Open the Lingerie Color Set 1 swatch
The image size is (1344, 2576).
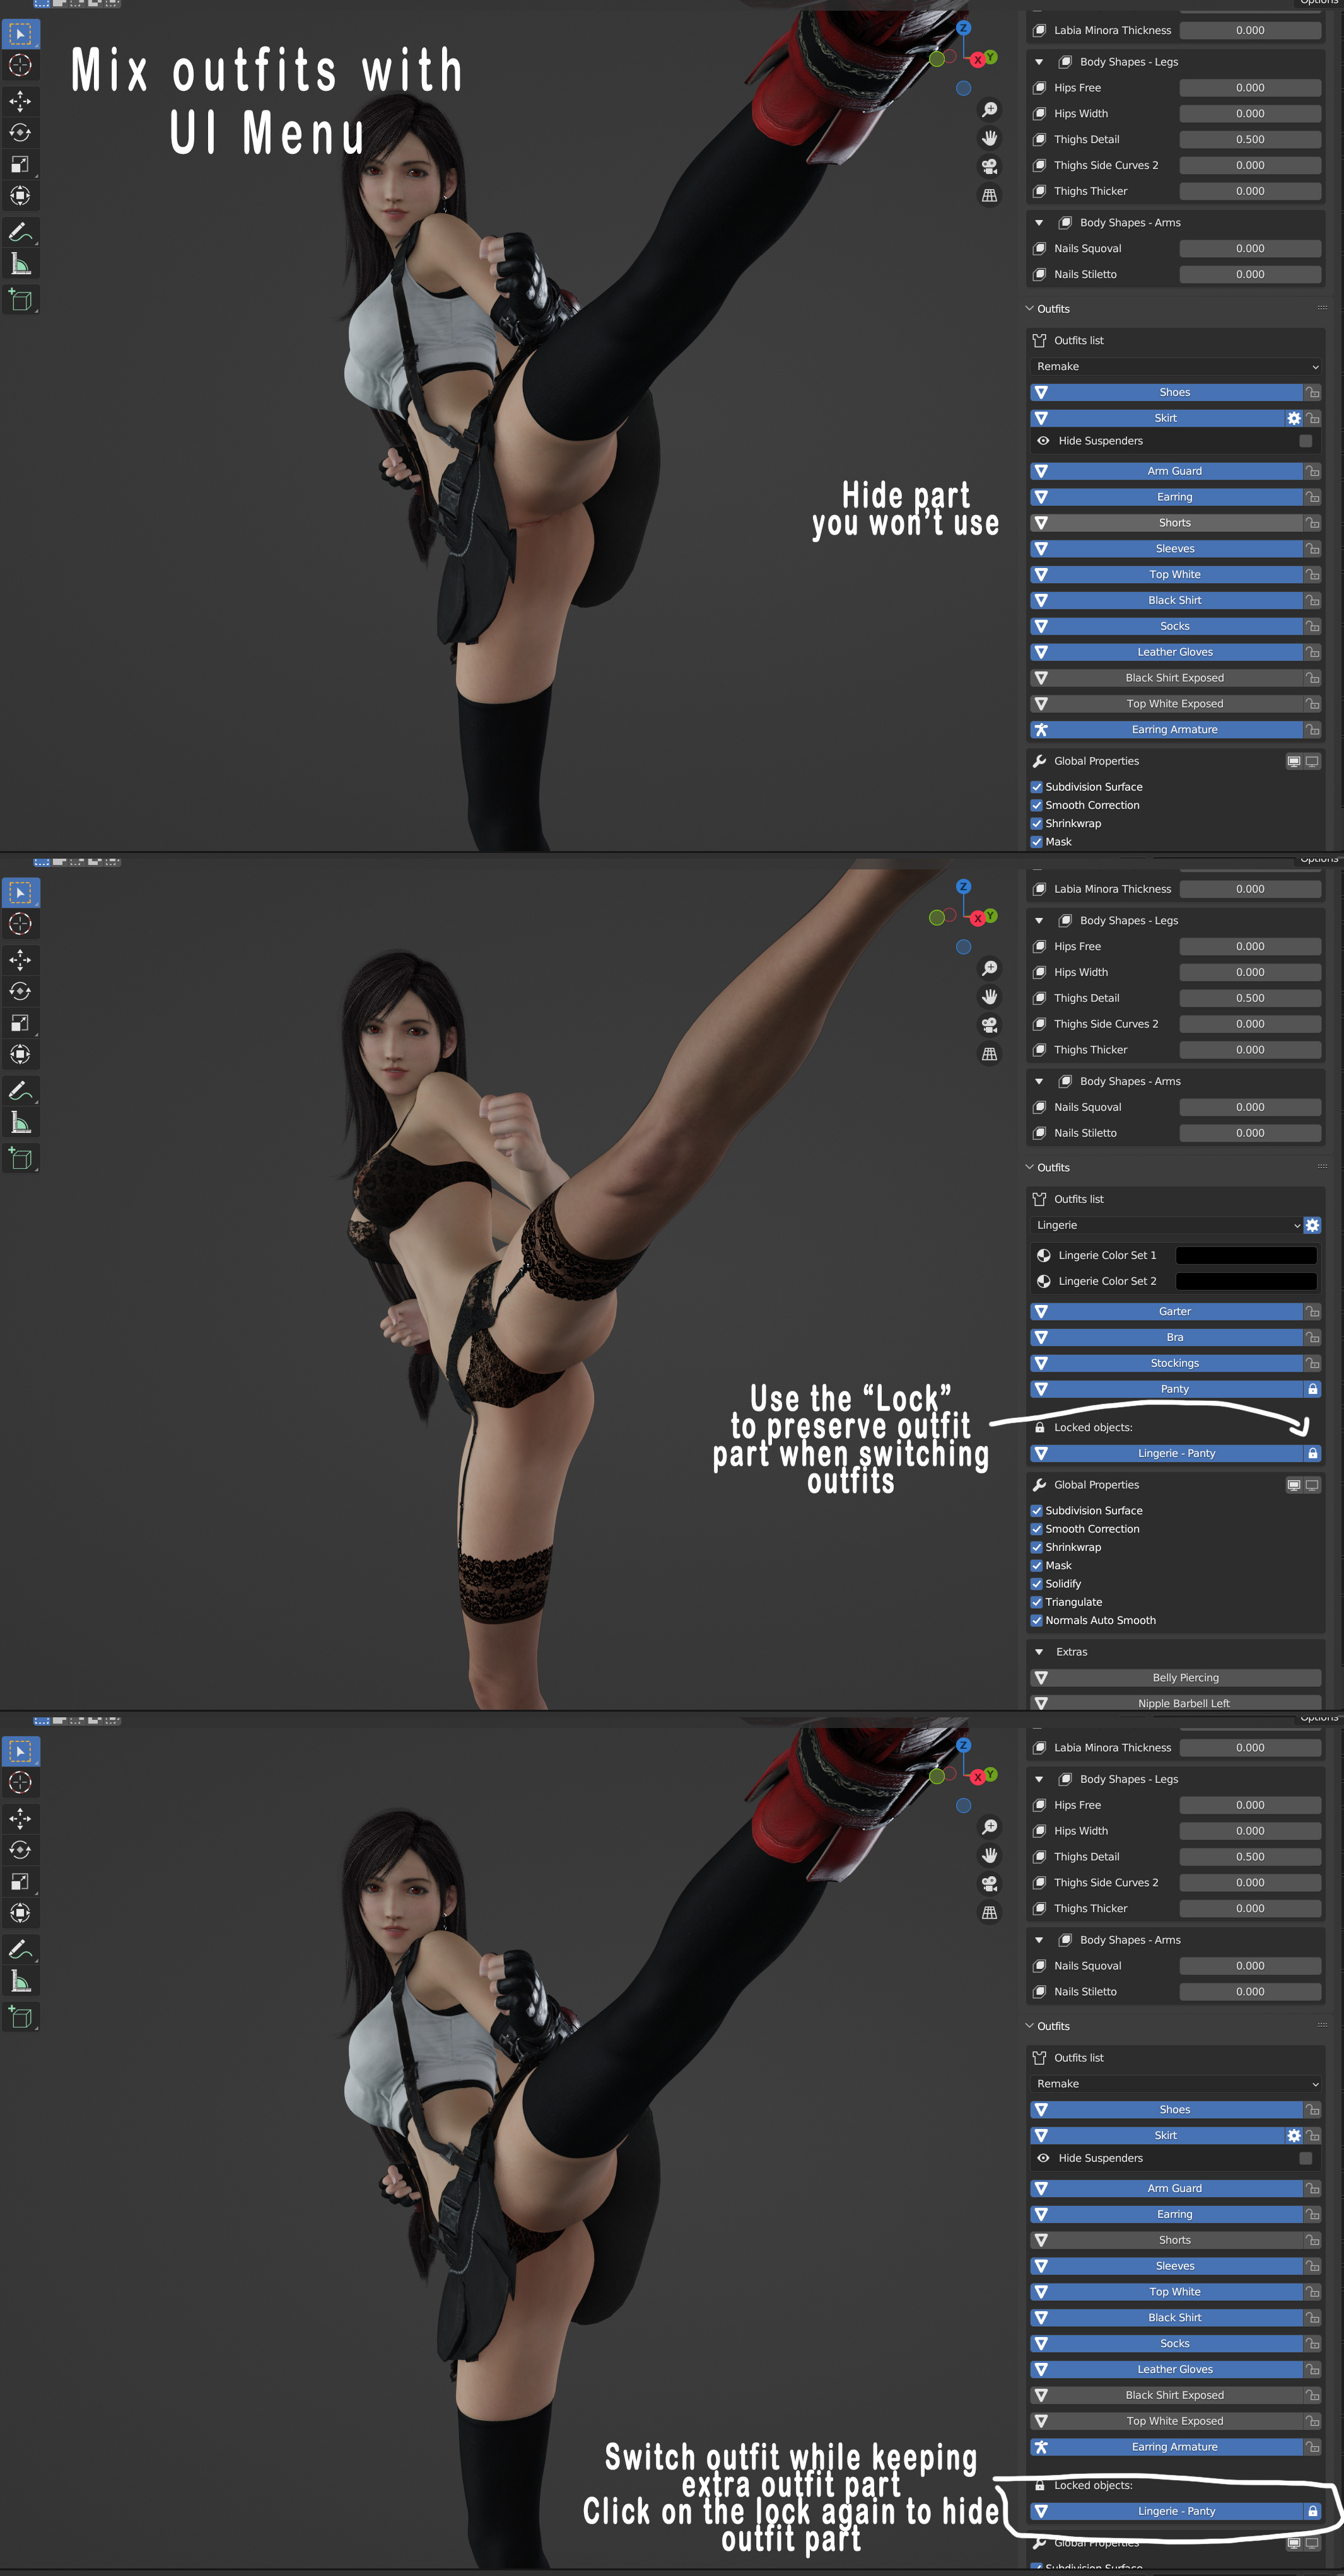1246,1255
